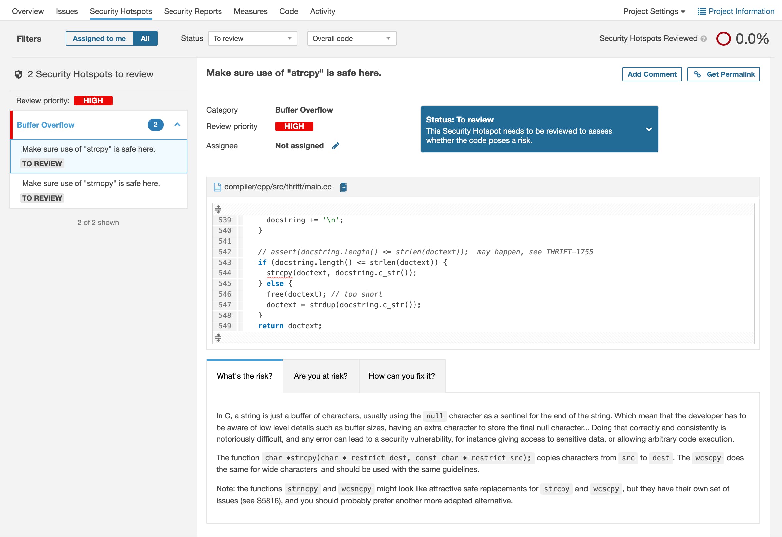782x537 pixels.
Task: Click the pencil icon to edit assignee
Action: tap(335, 146)
